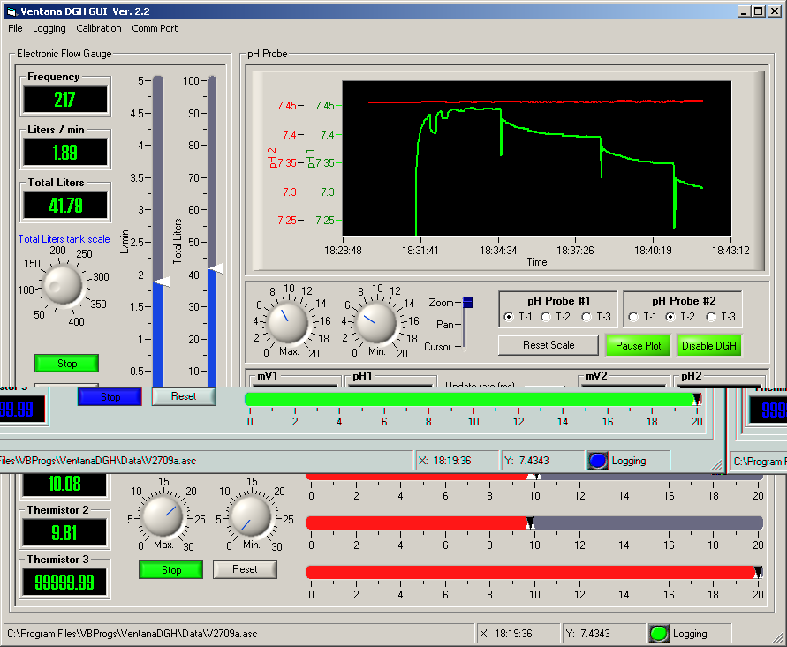Click the Reset Scale button
This screenshot has width=787, height=647.
pyautogui.click(x=549, y=345)
